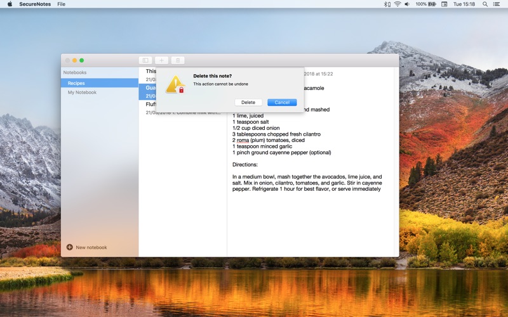Click the Delete button in dialog

tap(248, 102)
